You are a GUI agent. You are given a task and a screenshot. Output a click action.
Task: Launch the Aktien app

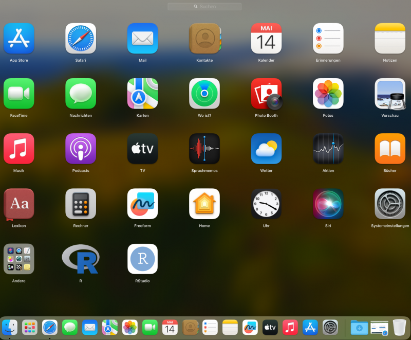pyautogui.click(x=328, y=149)
